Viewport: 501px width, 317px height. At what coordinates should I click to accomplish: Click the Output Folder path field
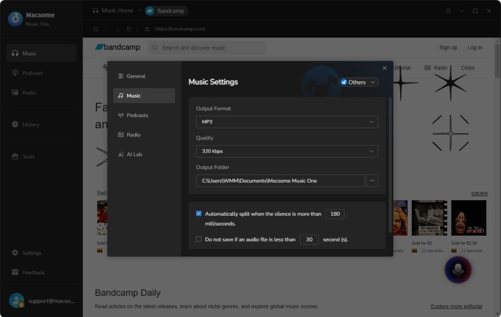coord(280,181)
